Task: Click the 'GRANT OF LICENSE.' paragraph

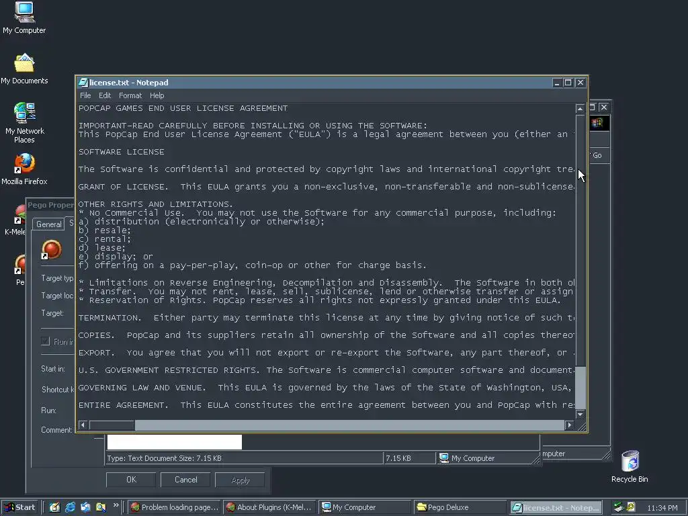Action: click(326, 187)
